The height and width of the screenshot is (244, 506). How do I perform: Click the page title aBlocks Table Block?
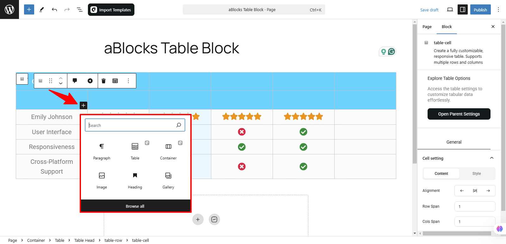coord(171,48)
